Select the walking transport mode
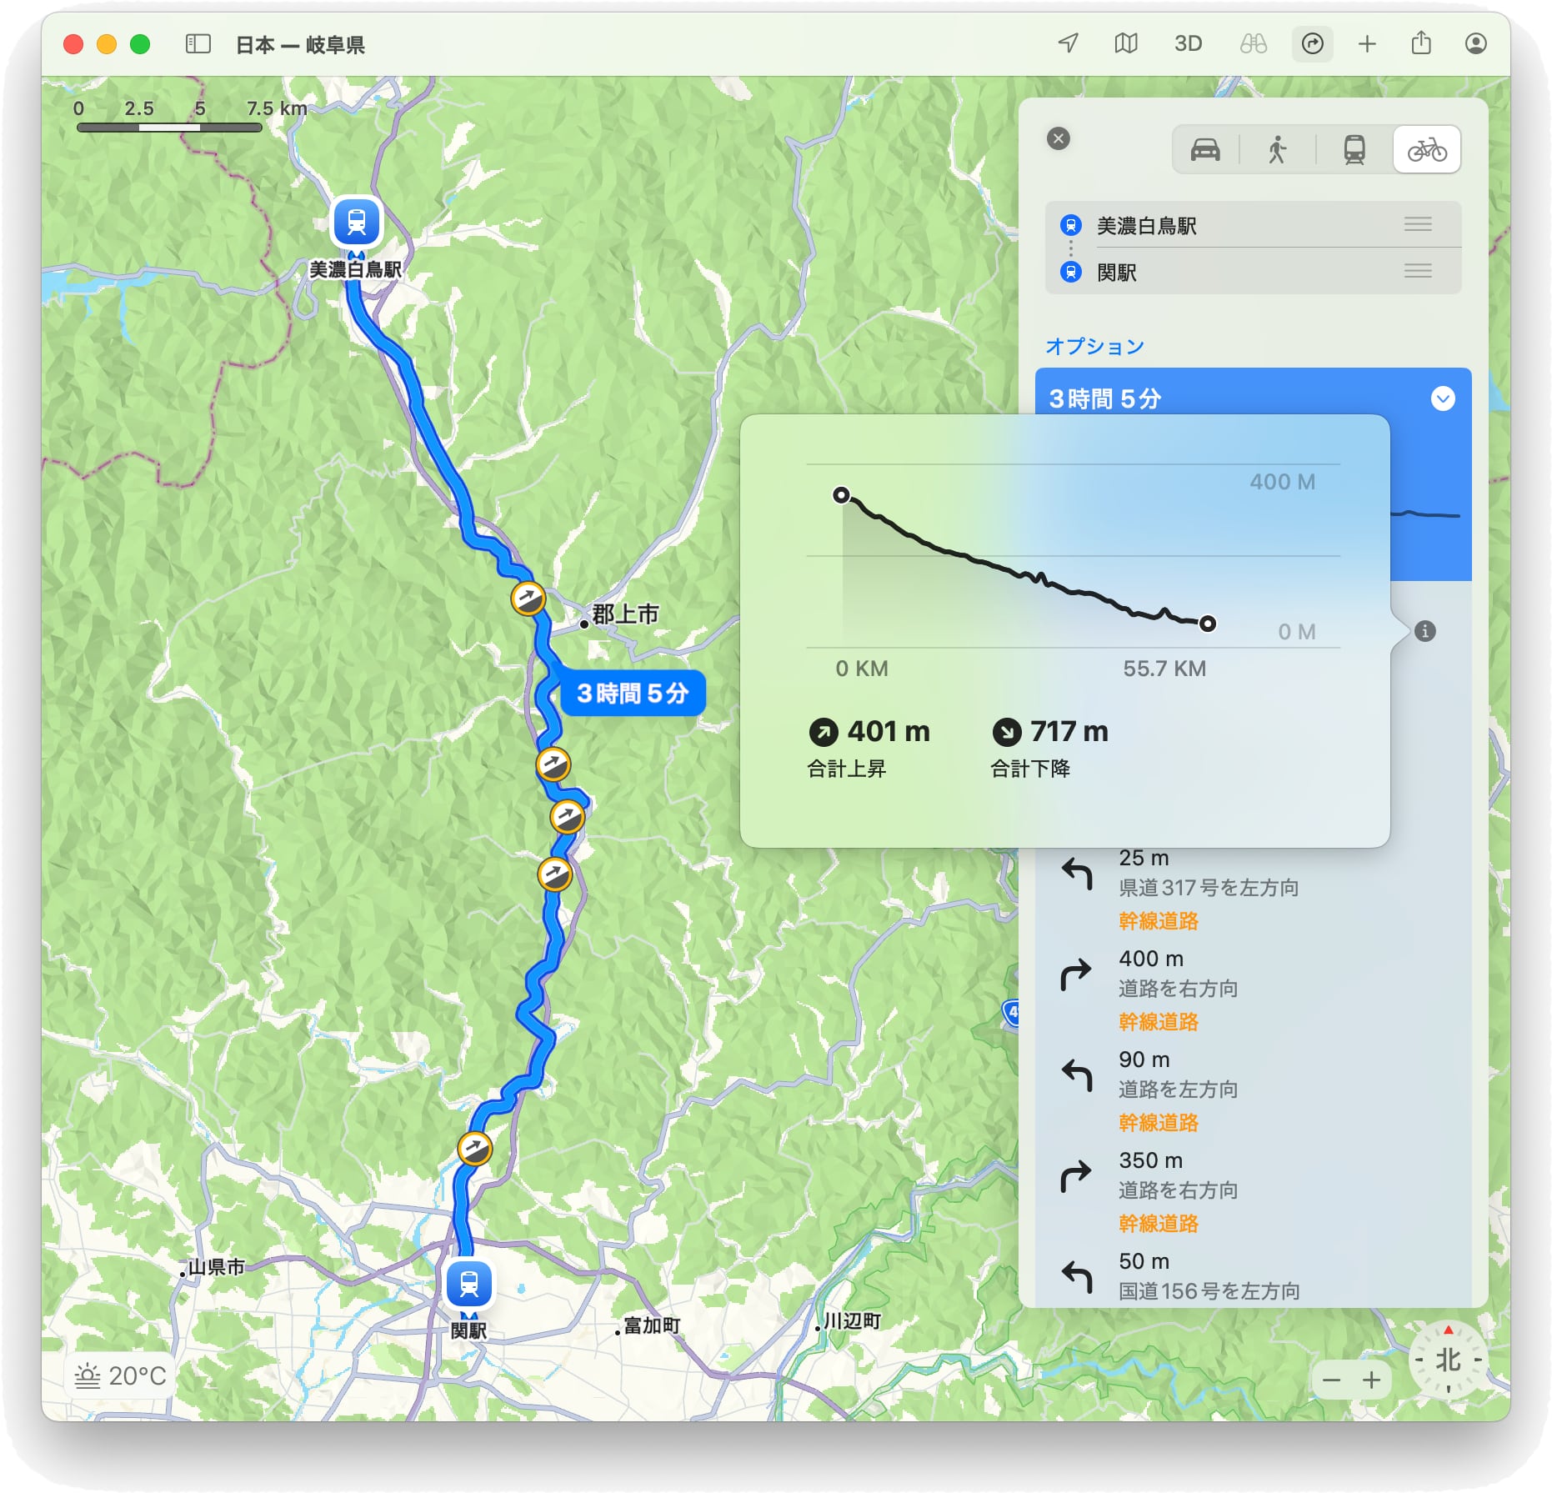The image size is (1552, 1493). (x=1277, y=150)
